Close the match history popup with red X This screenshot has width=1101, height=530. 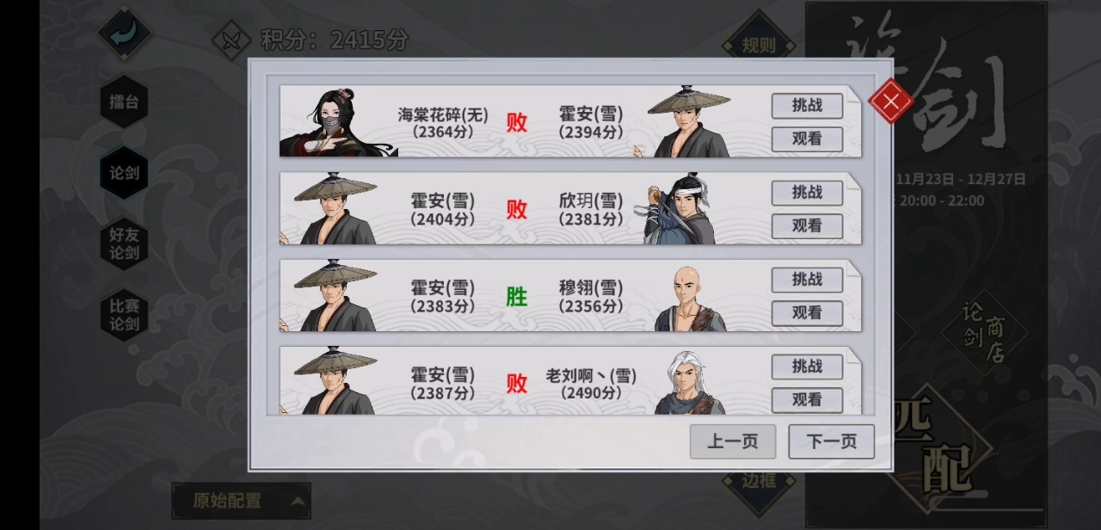[891, 102]
